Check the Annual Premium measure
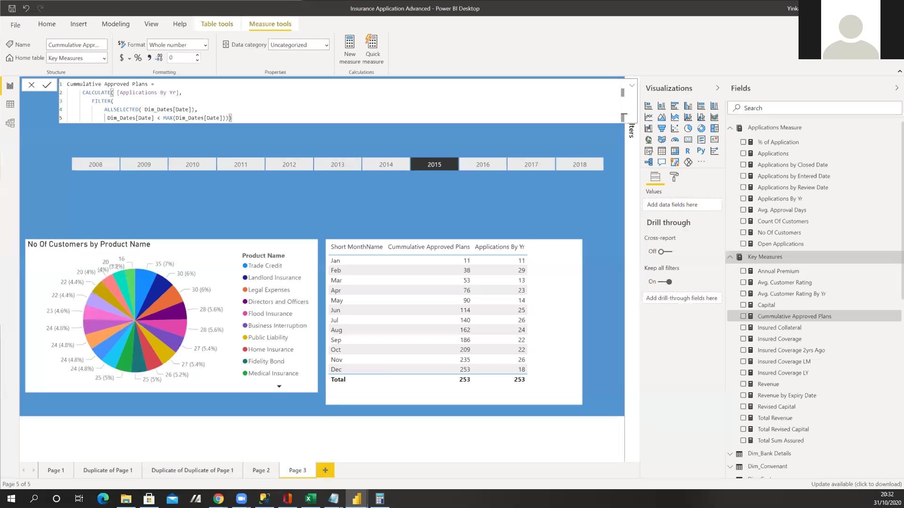Screen dimensions: 904x508 click(743, 271)
